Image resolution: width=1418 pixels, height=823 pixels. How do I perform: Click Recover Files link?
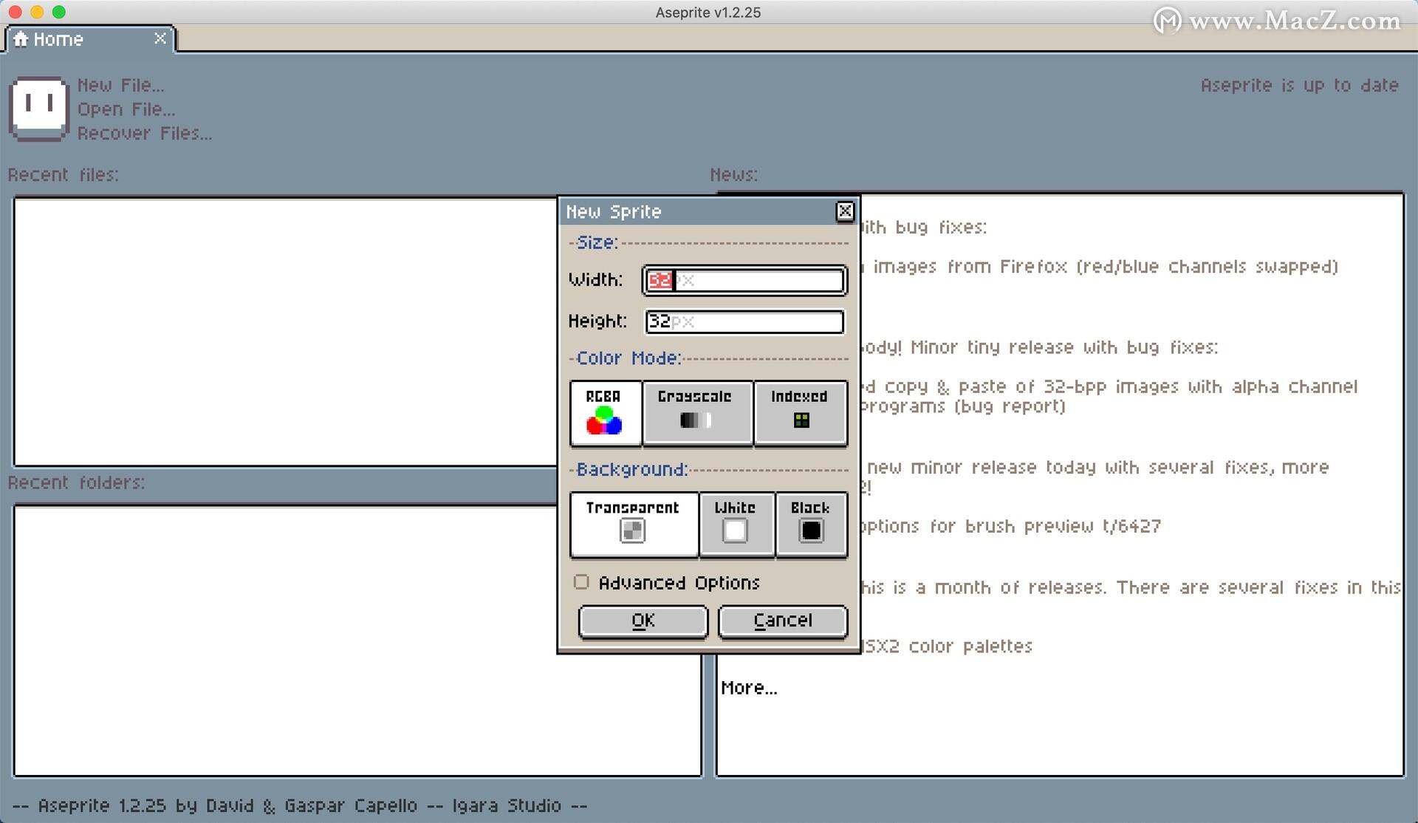tap(145, 134)
